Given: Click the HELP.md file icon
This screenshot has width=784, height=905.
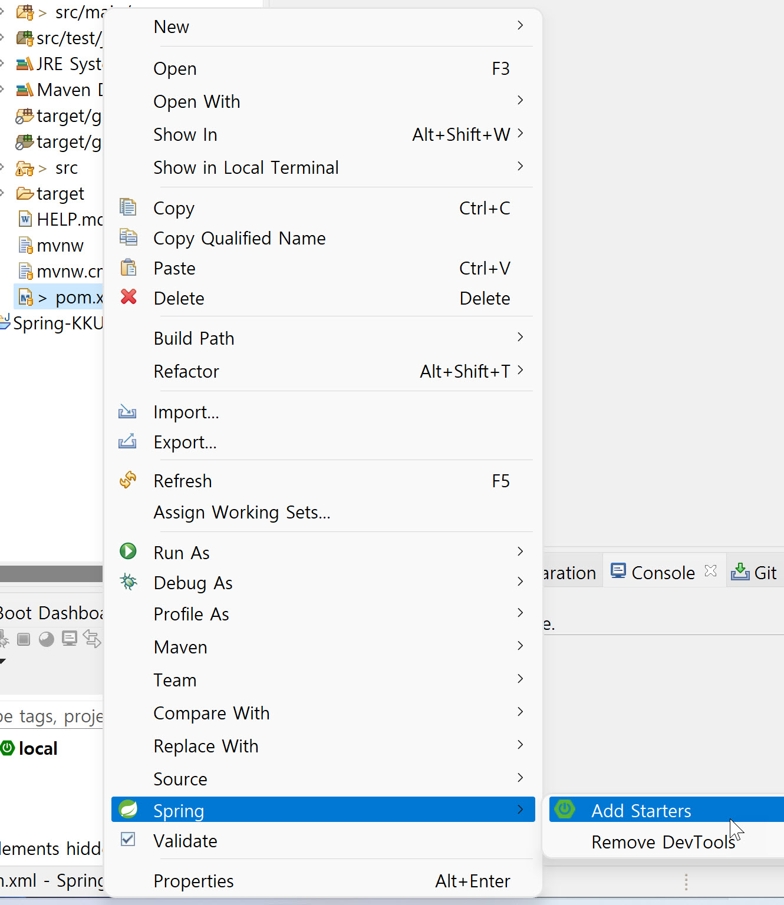Looking at the screenshot, I should tap(25, 219).
